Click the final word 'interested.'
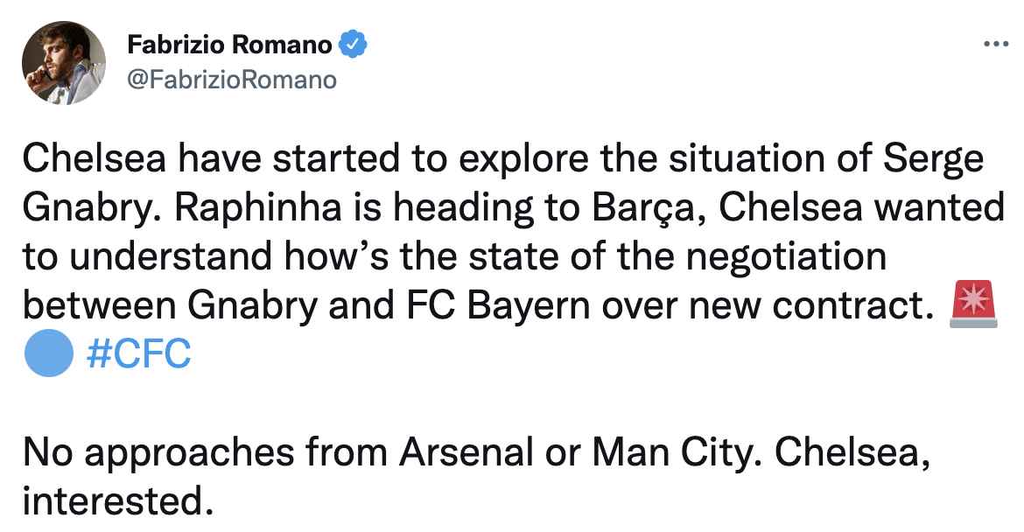The height and width of the screenshot is (532, 1024). tap(117, 502)
